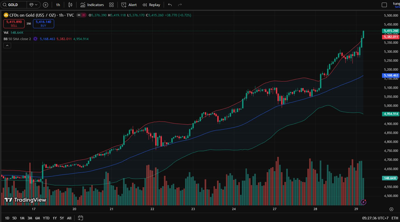This screenshot has width=400, height=222.
Task: Create an Alert with the clock-plus icon
Action: pos(129,5)
